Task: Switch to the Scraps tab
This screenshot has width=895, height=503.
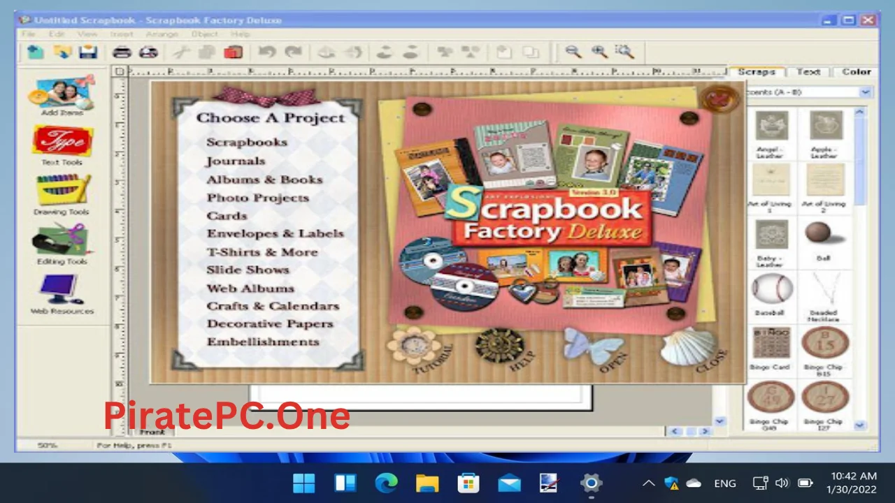Action: tap(756, 71)
